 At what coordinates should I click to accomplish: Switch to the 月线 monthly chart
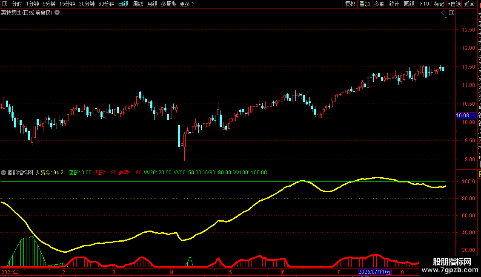pos(152,4)
